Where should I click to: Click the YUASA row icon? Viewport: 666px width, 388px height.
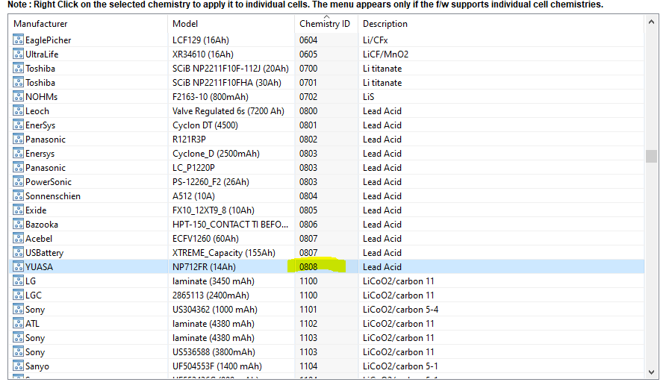(18, 267)
